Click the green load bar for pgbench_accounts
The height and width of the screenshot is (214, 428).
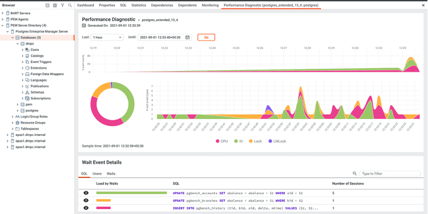tap(132, 193)
